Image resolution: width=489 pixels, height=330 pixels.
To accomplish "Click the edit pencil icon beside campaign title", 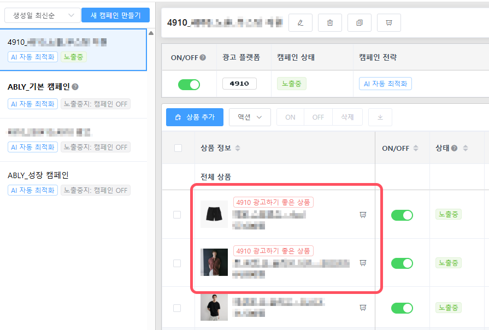I will (301, 23).
